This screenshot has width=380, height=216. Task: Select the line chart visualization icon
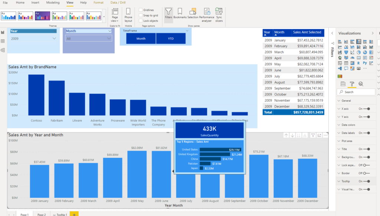click(x=340, y=47)
